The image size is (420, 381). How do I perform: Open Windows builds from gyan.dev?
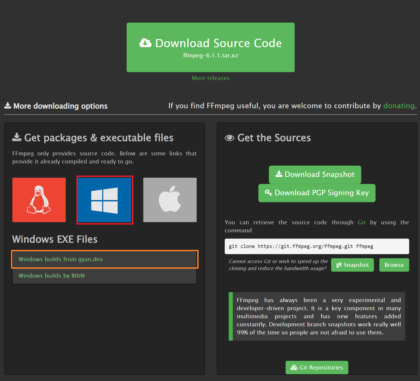pos(61,259)
